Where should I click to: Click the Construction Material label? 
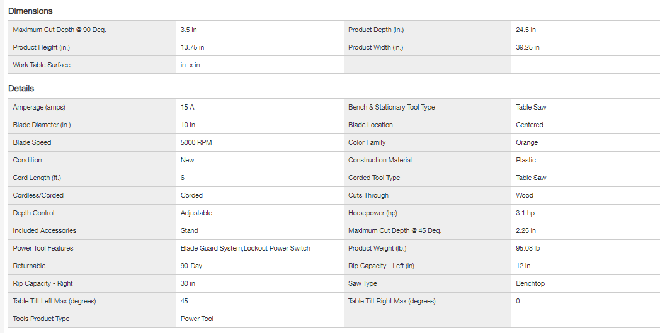pos(380,160)
